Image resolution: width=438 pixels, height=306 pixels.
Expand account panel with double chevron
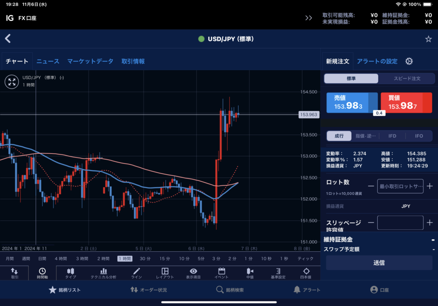[x=308, y=18]
